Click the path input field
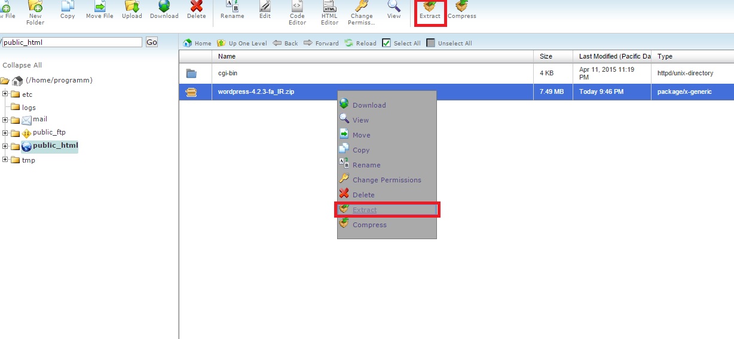734x339 pixels. coord(71,42)
